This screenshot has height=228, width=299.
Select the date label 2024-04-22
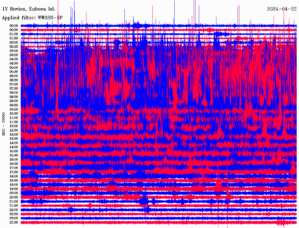click(x=282, y=9)
